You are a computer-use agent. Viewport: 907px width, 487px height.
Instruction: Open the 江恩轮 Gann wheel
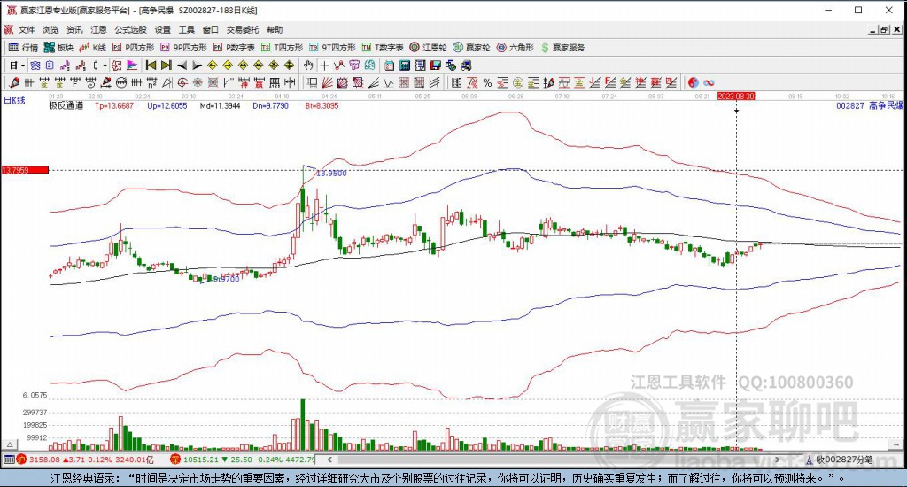428,48
